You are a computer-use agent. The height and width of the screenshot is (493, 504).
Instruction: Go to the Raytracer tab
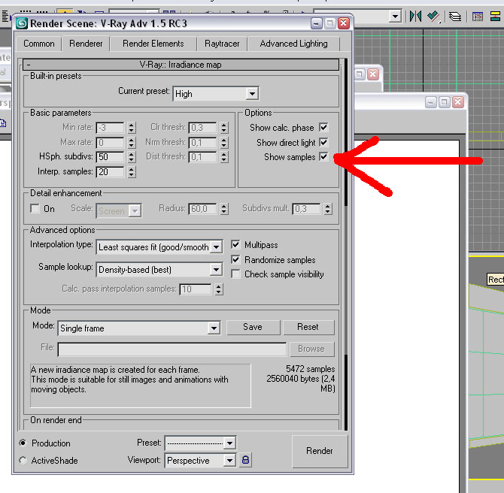[222, 44]
